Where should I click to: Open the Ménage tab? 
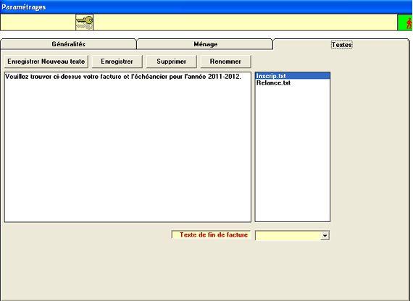click(205, 44)
